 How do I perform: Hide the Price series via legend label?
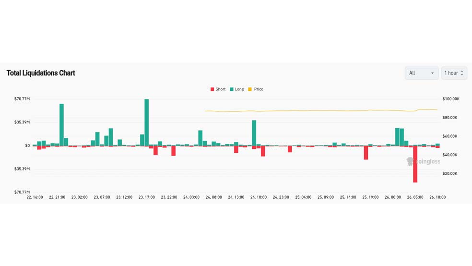259,89
